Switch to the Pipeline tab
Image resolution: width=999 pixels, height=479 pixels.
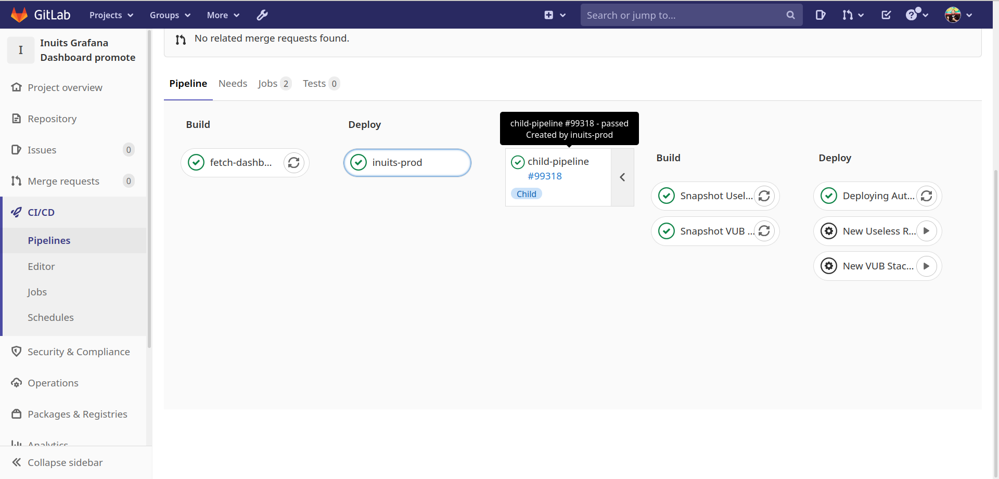tap(188, 83)
